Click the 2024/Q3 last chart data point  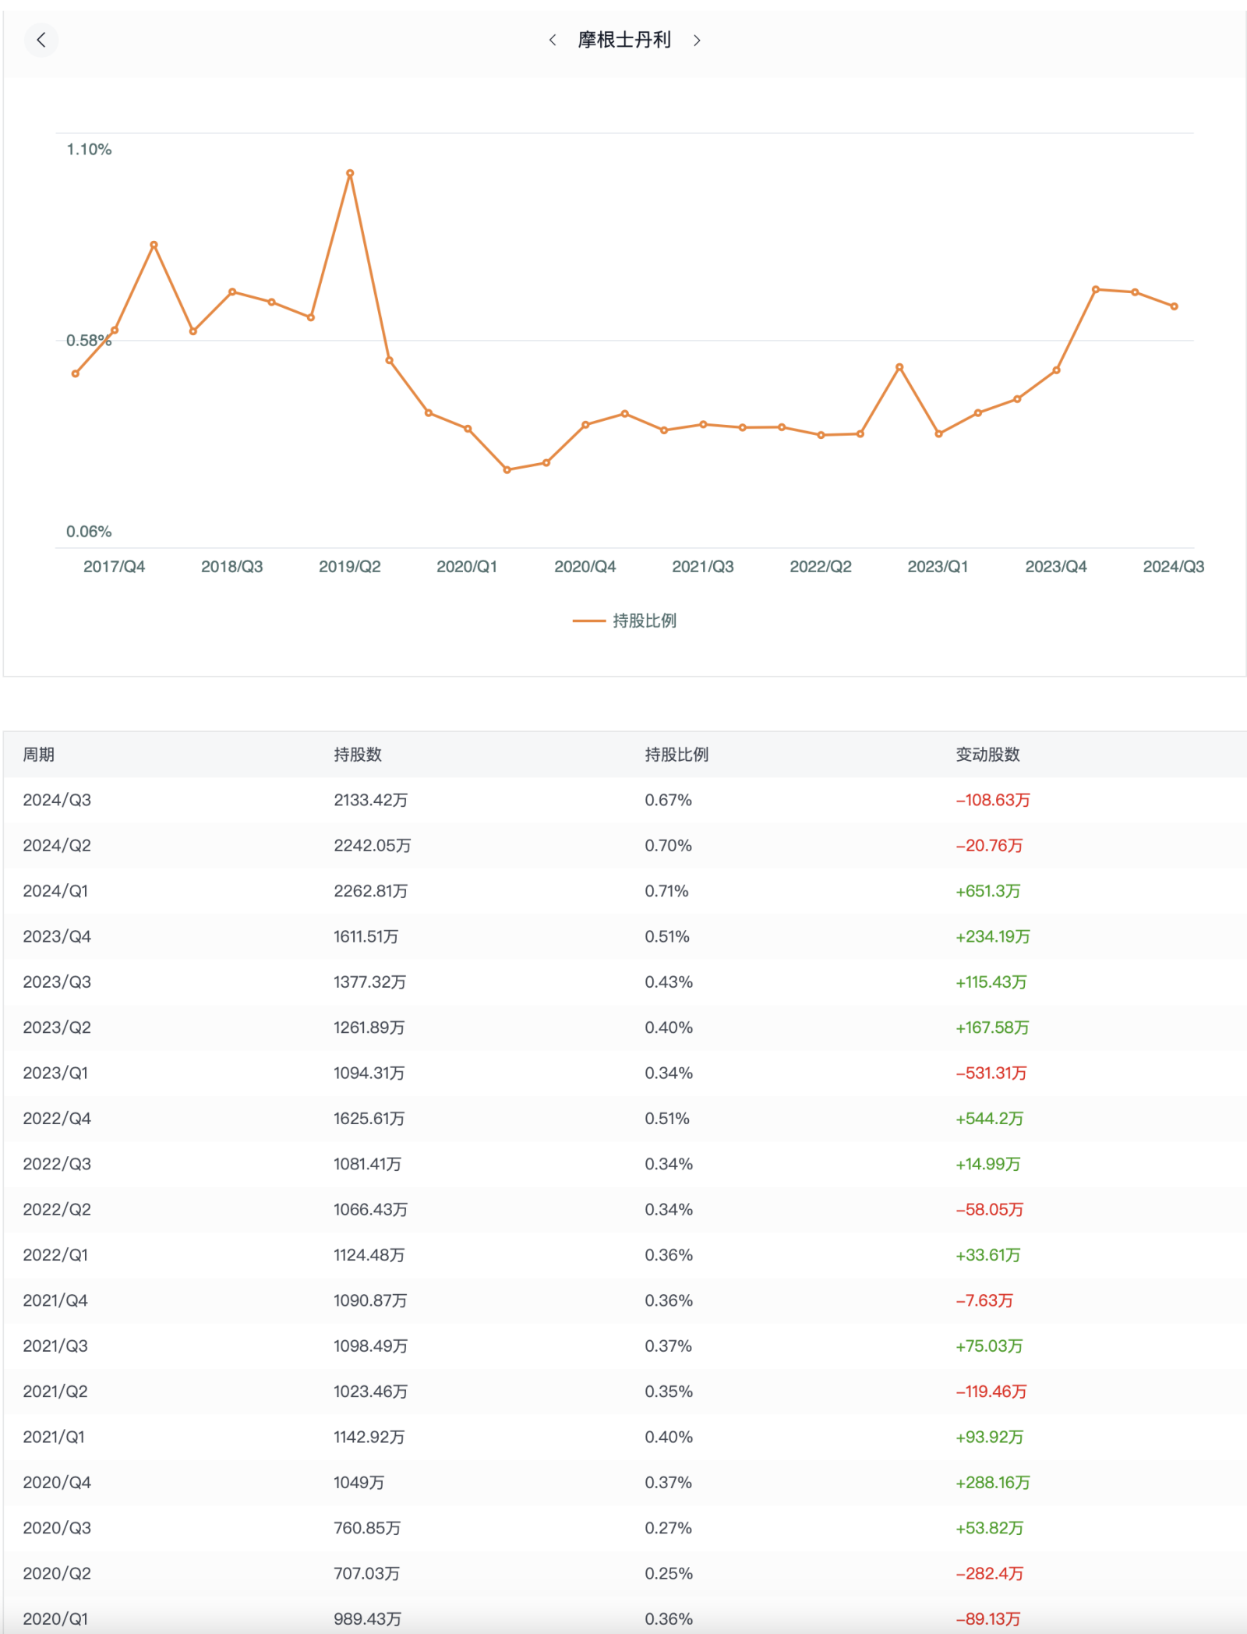click(x=1175, y=306)
